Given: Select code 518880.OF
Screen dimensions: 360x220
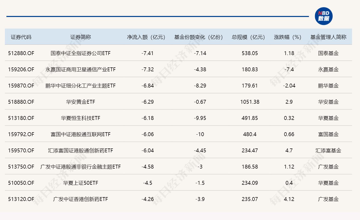Looking at the screenshot, I should click(21, 102).
